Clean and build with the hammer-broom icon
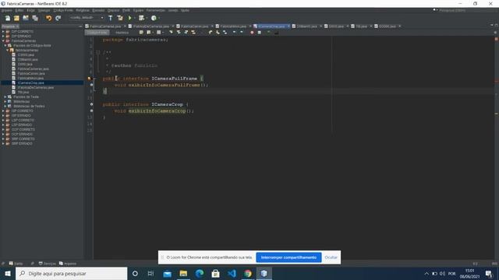The height and width of the screenshot is (280, 499). [119, 18]
